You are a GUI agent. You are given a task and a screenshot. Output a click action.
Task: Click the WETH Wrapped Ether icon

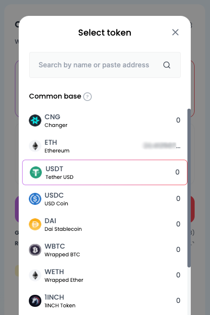tap(35, 276)
